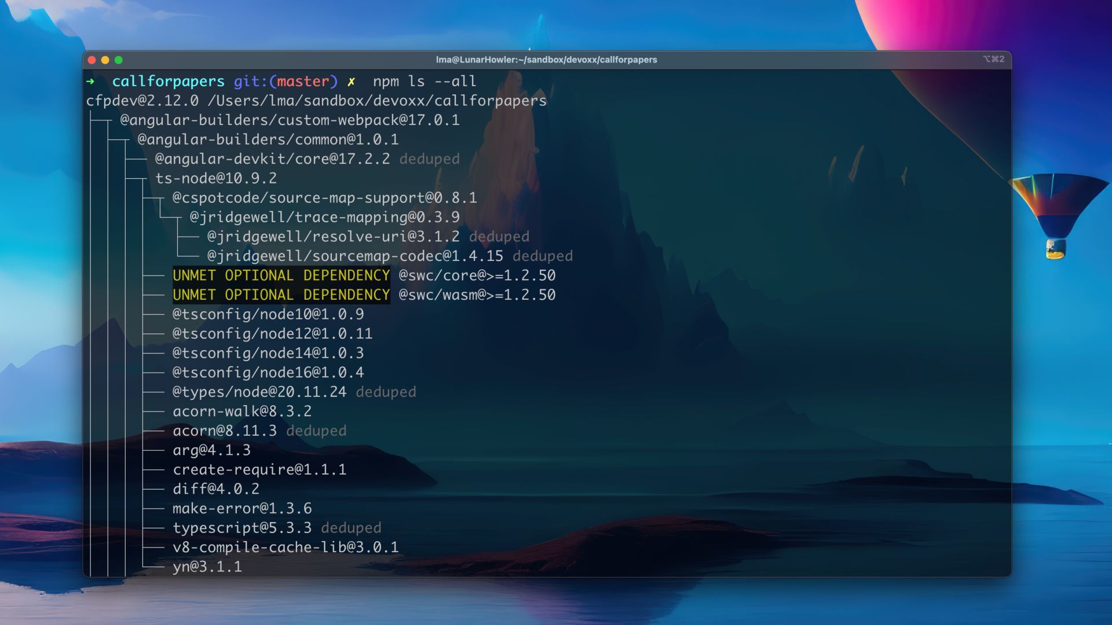Click the 'npm ls --all' command text
Screen dimensions: 1112x625
424,82
